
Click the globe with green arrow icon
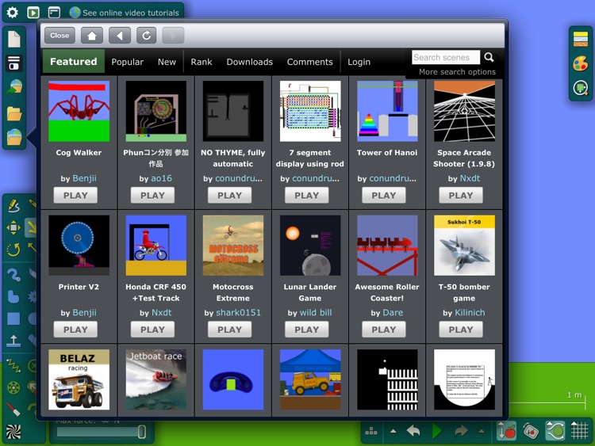click(14, 87)
